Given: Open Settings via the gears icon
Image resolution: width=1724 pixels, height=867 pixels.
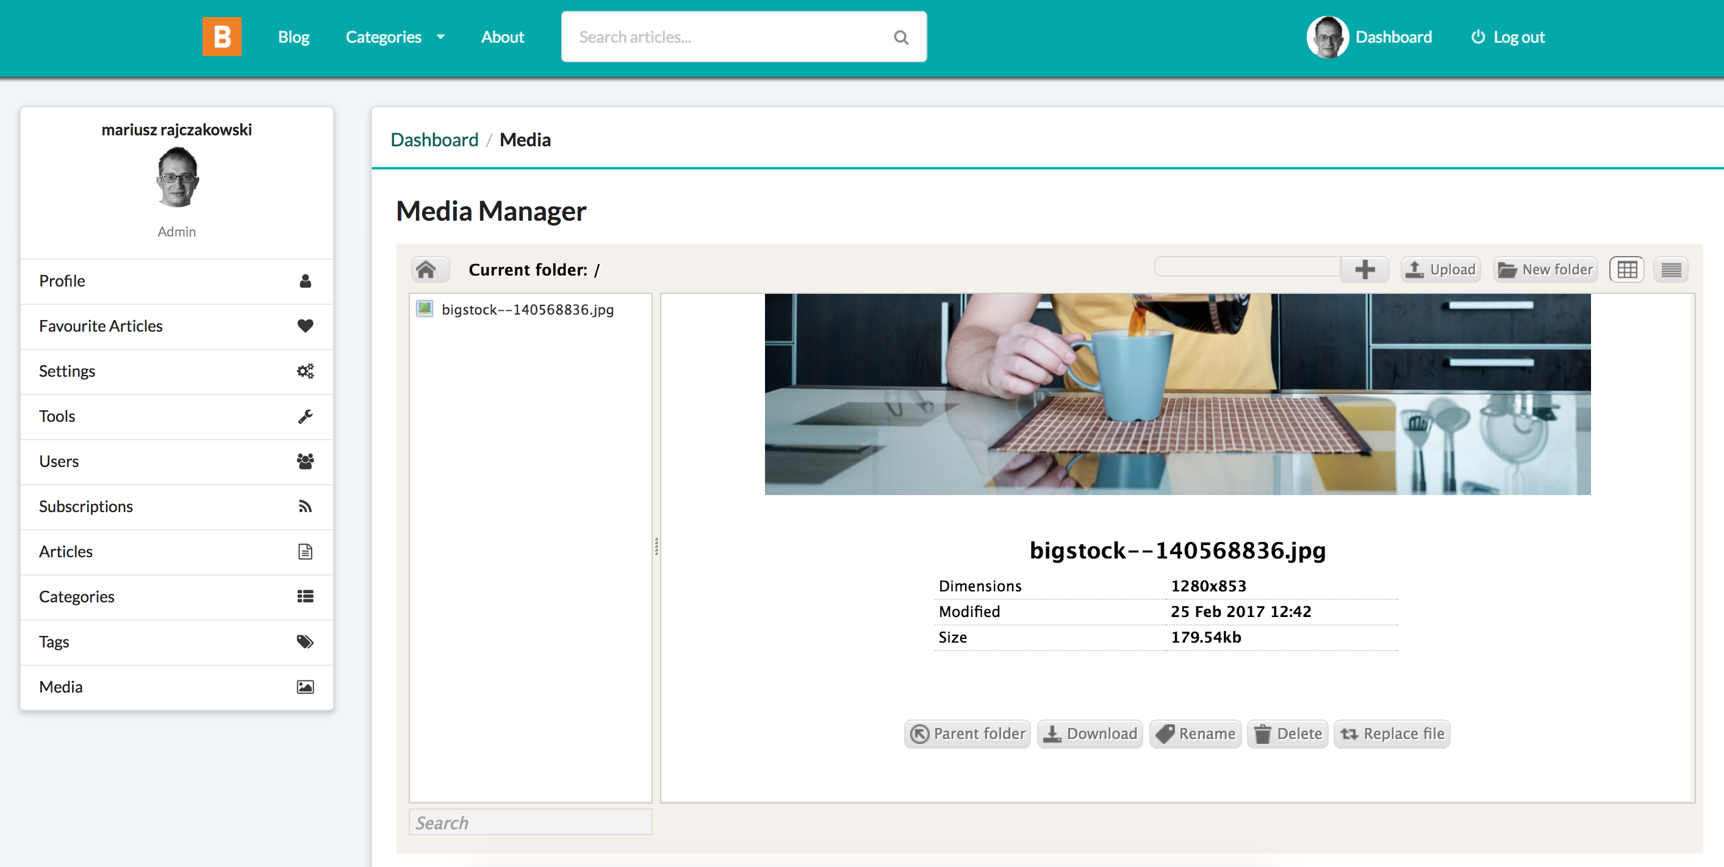Looking at the screenshot, I should [x=305, y=371].
